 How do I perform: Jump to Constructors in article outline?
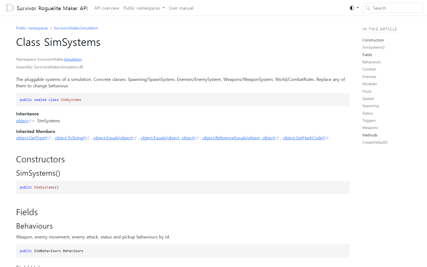(x=373, y=40)
